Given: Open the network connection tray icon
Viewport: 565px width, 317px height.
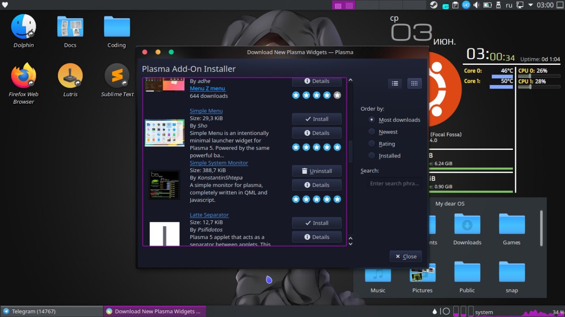Looking at the screenshot, I should [520, 5].
